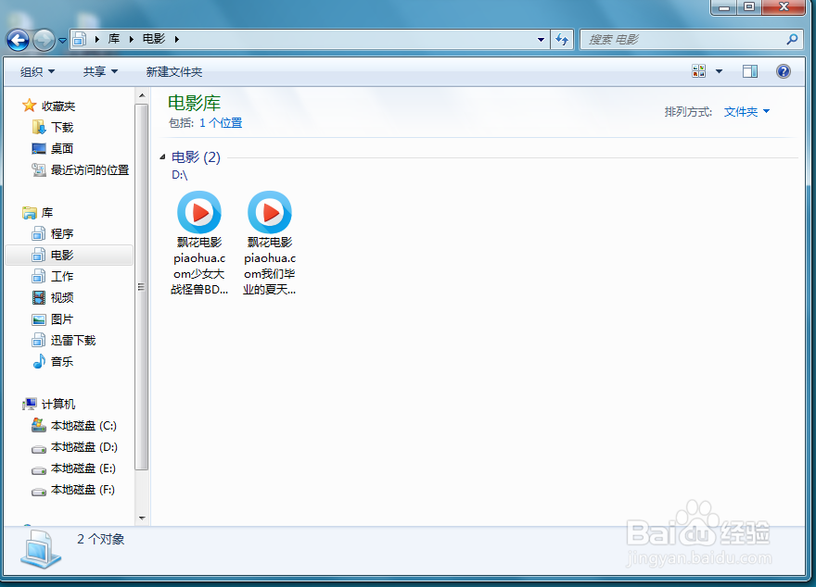Open the Help question mark icon

(x=783, y=70)
